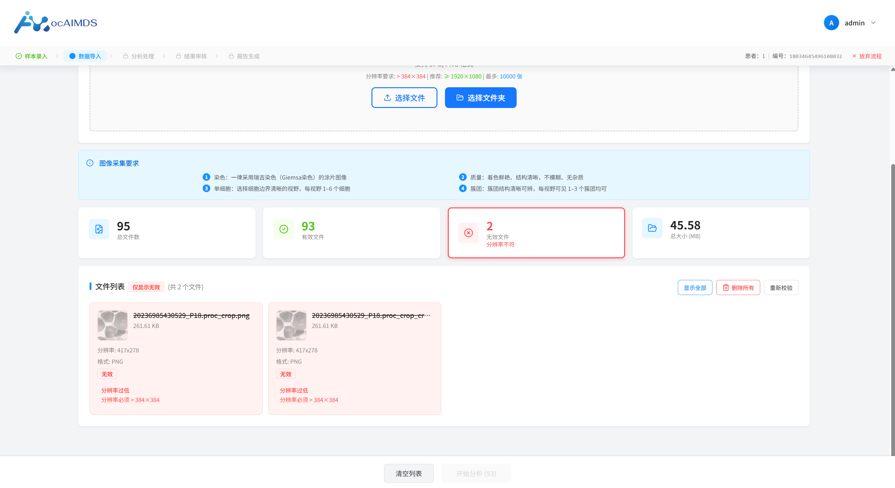Click 放弃流程 link

click(867, 56)
